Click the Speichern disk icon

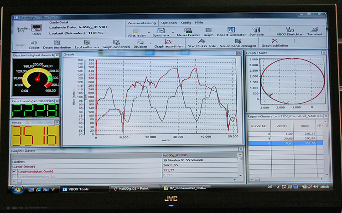(x=161, y=30)
